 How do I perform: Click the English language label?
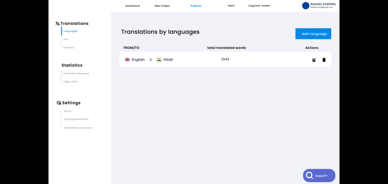tap(138, 59)
